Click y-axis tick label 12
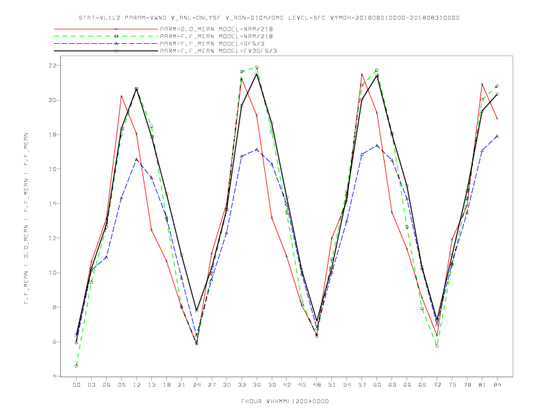542x419 pixels. pos(53,238)
